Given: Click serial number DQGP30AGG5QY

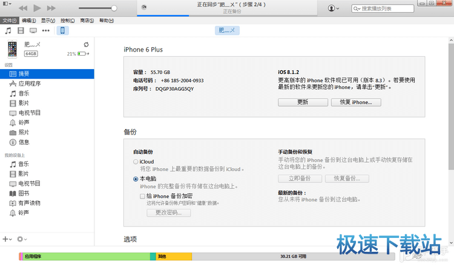Looking at the screenshot, I should 174,89.
